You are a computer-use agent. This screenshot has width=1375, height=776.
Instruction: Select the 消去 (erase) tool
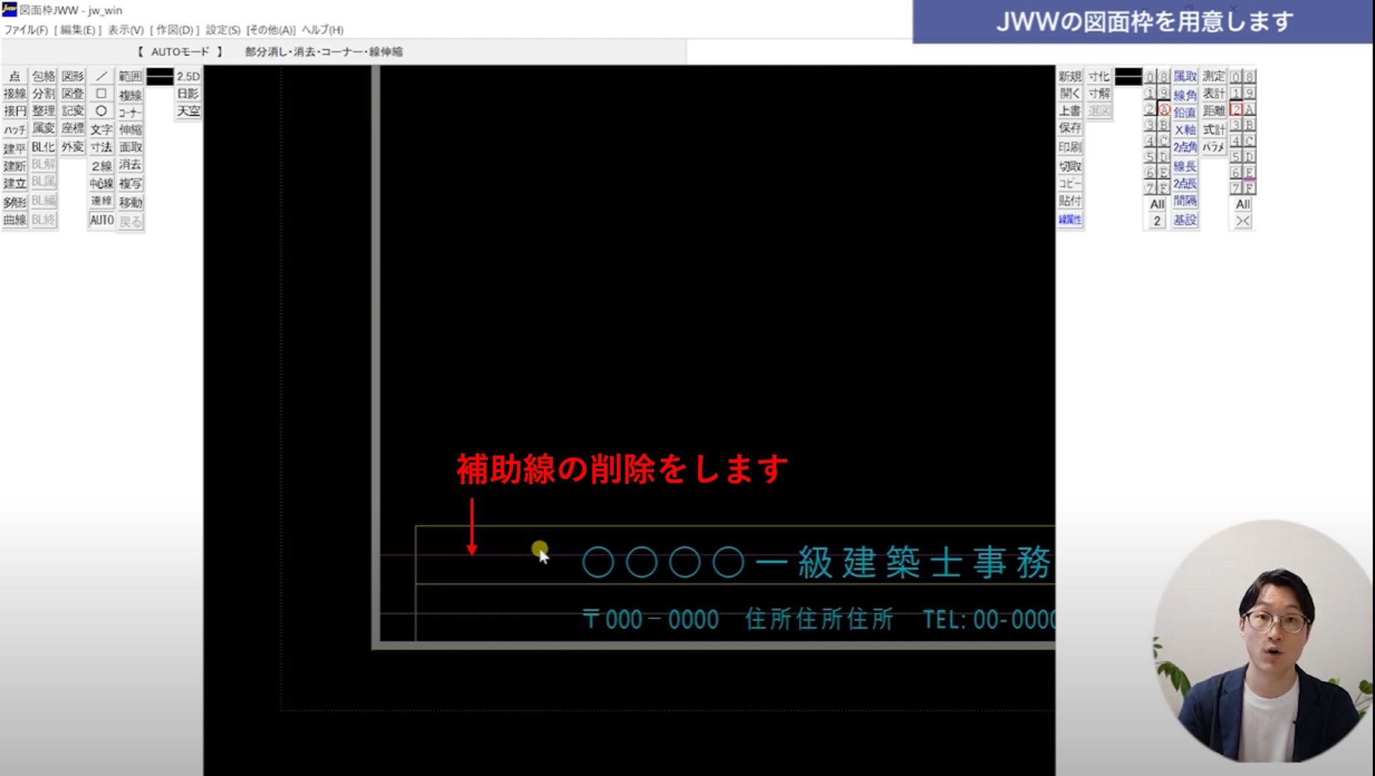click(132, 164)
